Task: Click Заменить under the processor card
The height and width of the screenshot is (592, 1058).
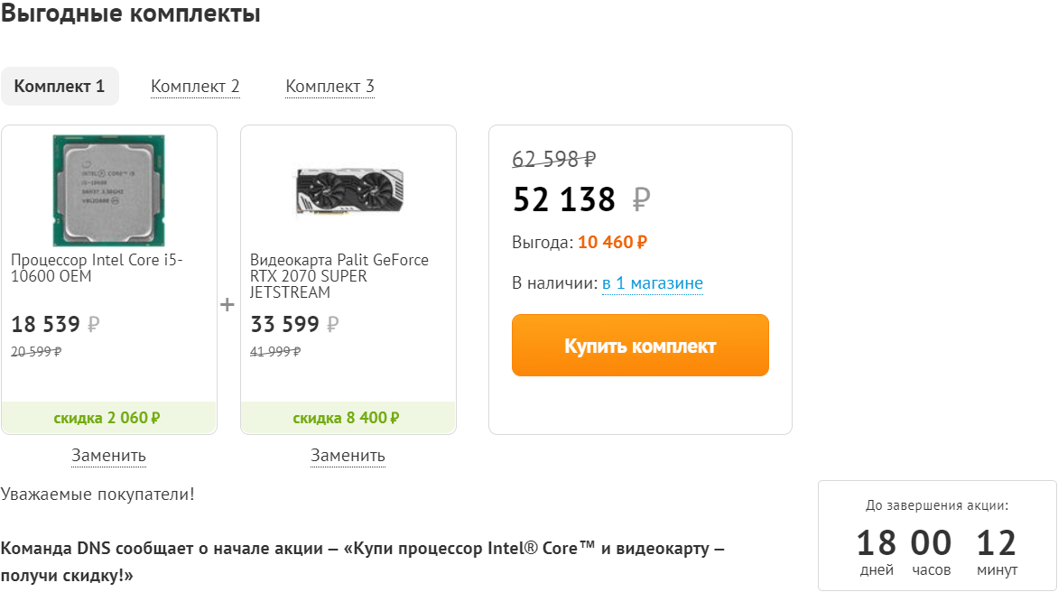Action: (108, 456)
